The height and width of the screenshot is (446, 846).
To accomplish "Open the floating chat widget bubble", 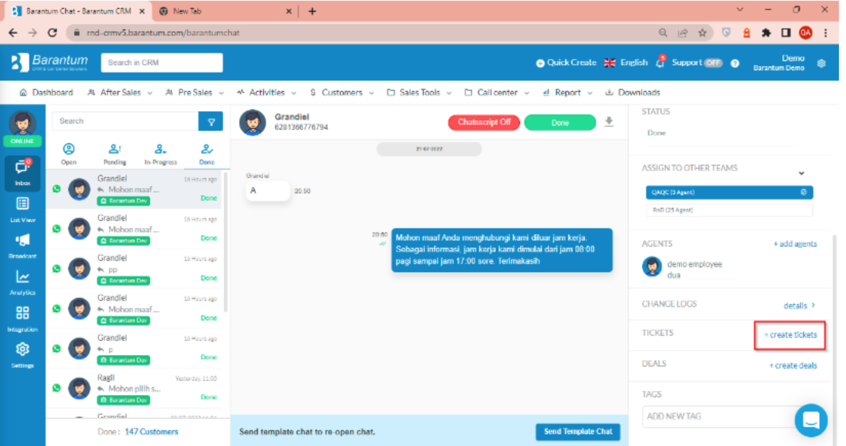I will click(x=811, y=421).
